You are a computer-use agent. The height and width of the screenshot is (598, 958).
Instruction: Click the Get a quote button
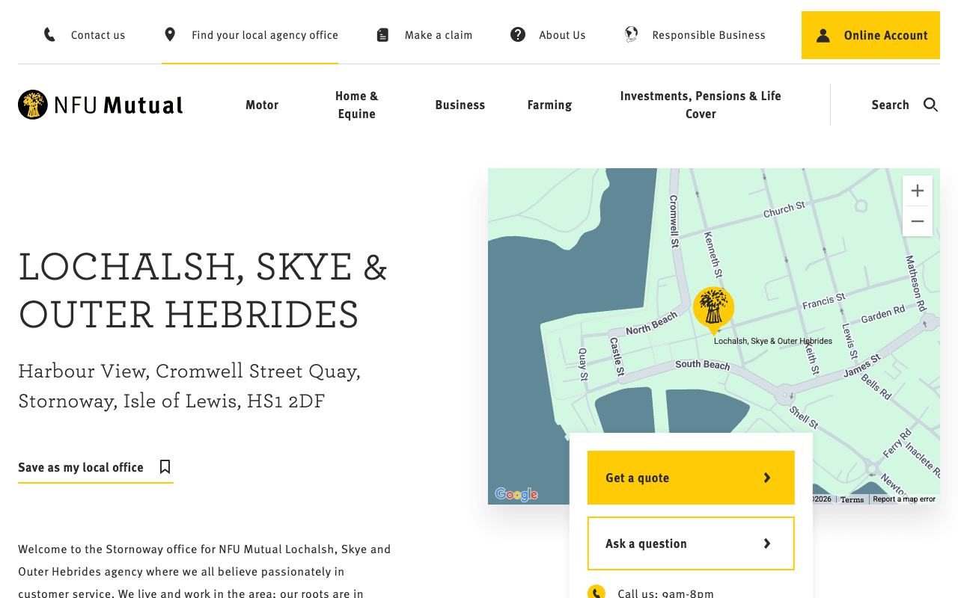pos(691,478)
